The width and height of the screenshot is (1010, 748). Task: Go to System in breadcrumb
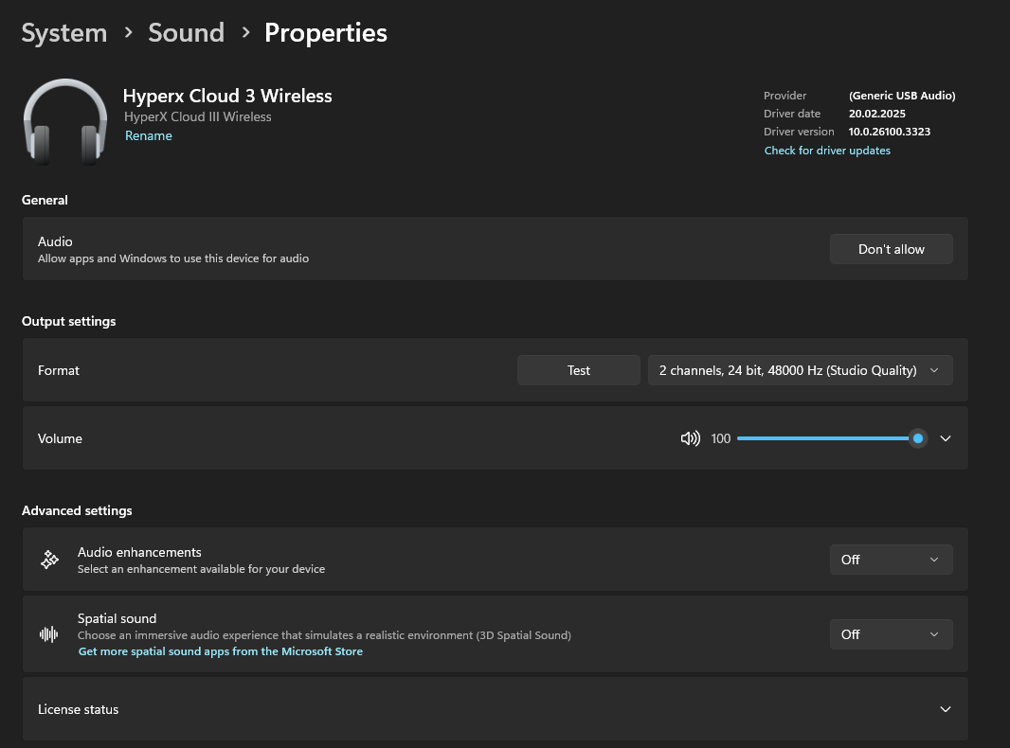(64, 33)
